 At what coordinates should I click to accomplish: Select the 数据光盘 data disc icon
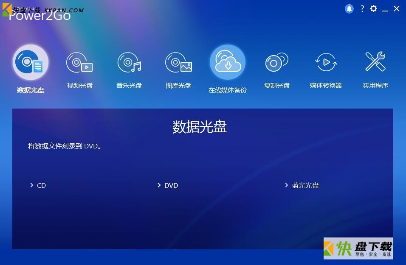[x=31, y=62]
